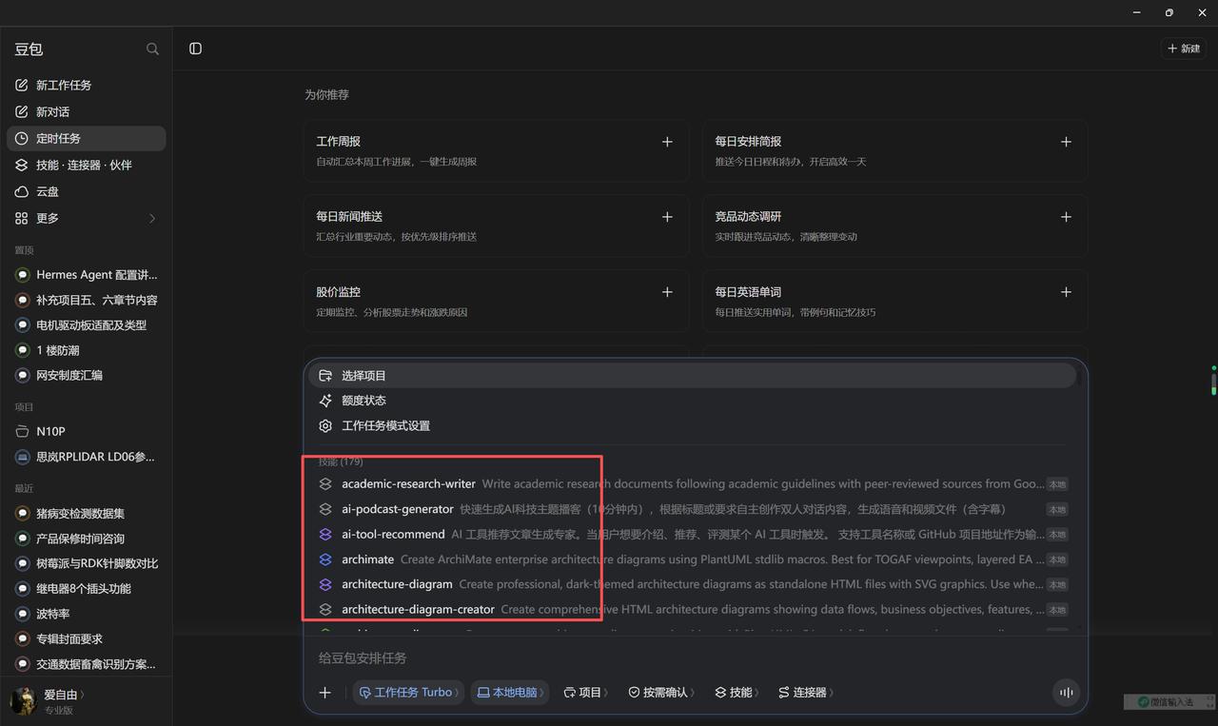
Task: Add 每日新闻推送 with plus icon
Action: coord(667,217)
